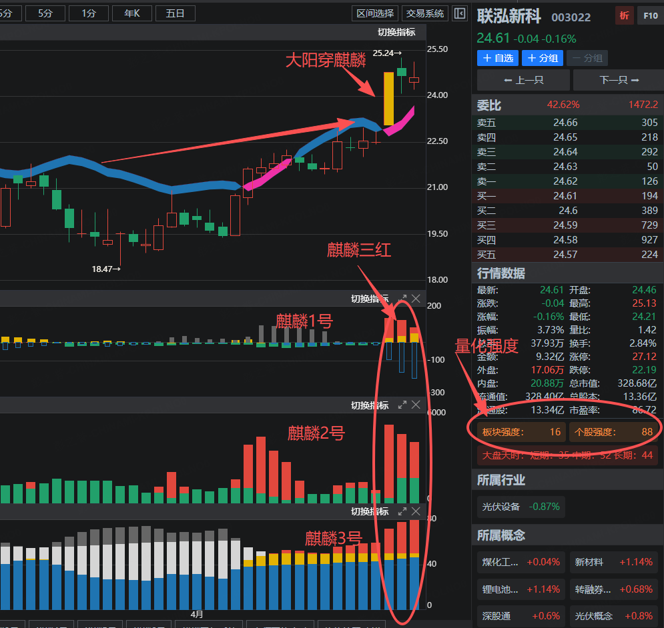Switch to the 1分 timeframe tab
The height and width of the screenshot is (628, 664).
click(89, 13)
